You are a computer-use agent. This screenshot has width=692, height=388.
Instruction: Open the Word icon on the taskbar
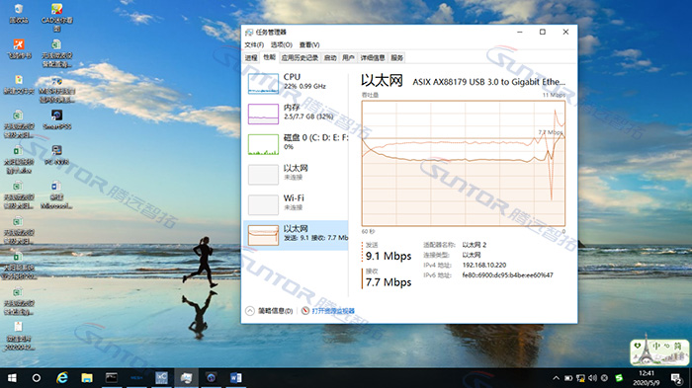point(235,378)
